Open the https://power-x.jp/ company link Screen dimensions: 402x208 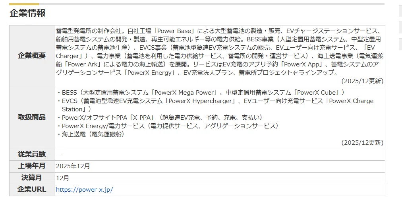[x=84, y=190]
